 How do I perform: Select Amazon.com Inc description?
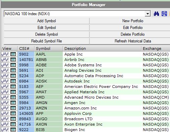tap(80, 108)
